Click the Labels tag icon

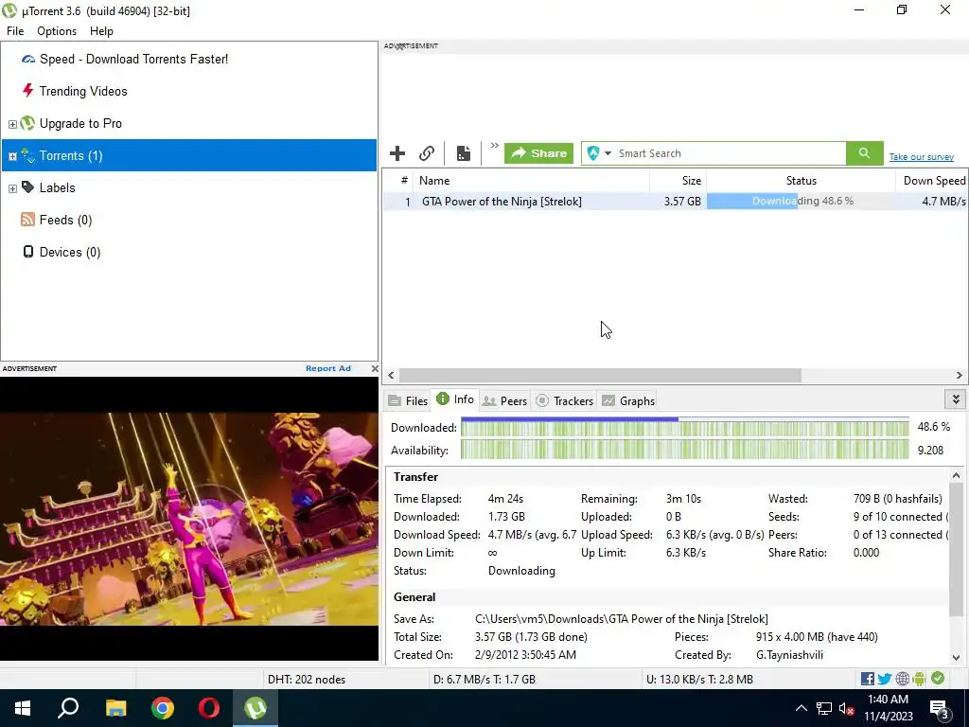[27, 187]
